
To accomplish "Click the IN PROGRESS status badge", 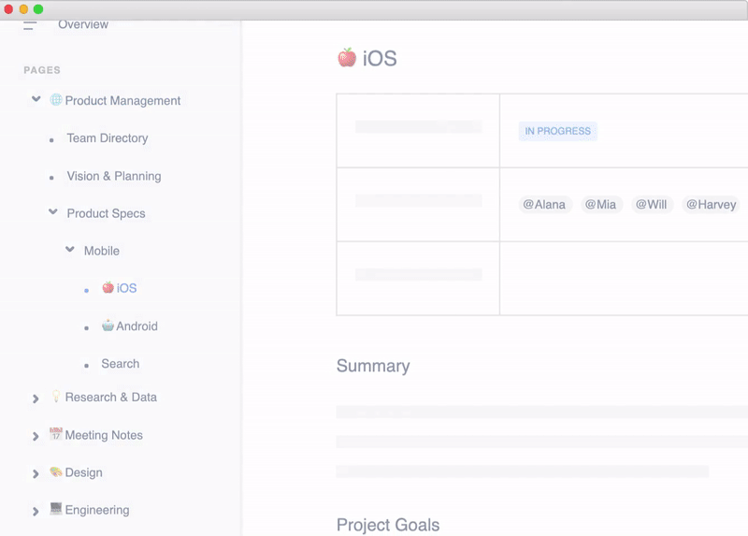I will point(557,131).
